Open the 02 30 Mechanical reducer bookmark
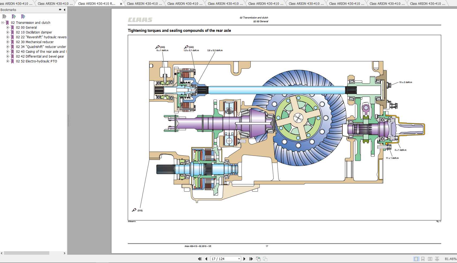 click(35, 42)
